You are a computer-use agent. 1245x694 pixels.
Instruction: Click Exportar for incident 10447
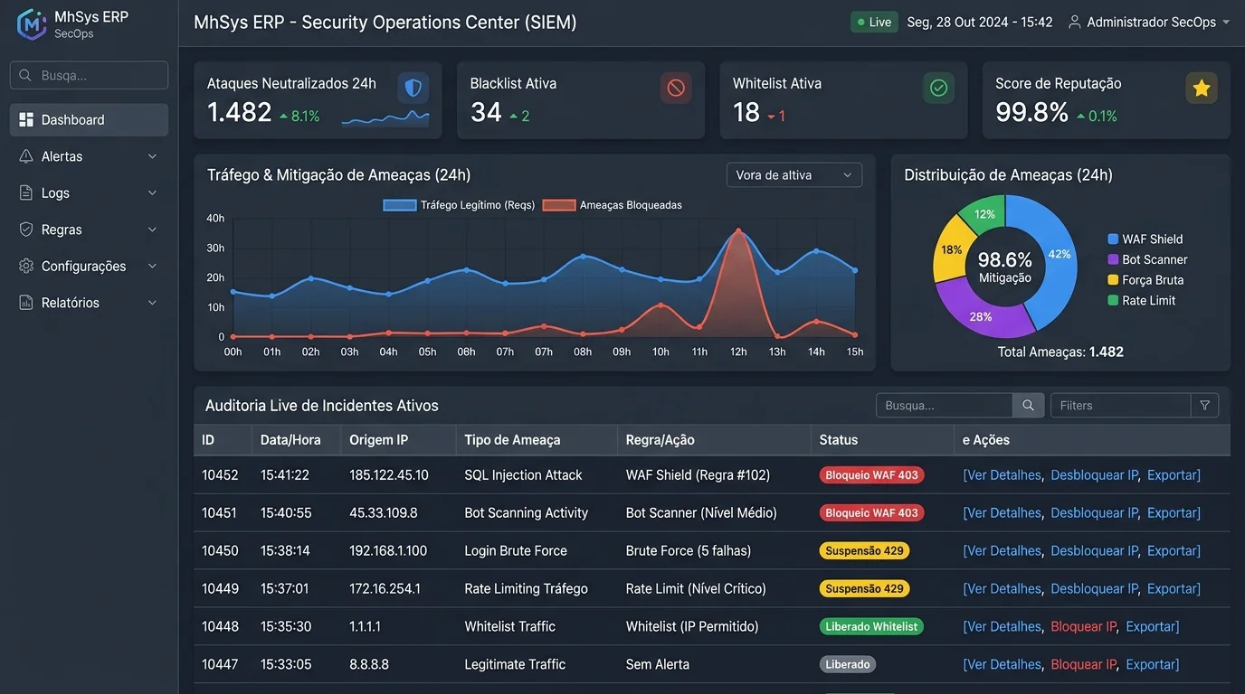point(1153,665)
